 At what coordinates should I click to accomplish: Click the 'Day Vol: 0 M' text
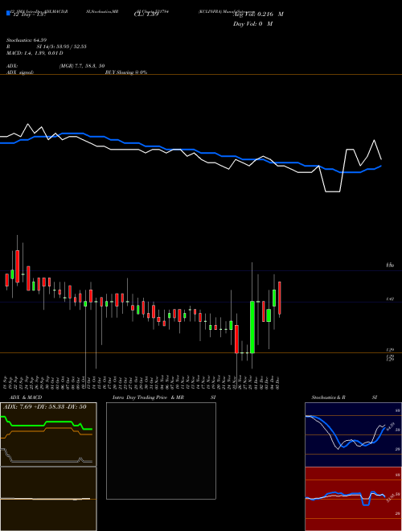coord(252,24)
